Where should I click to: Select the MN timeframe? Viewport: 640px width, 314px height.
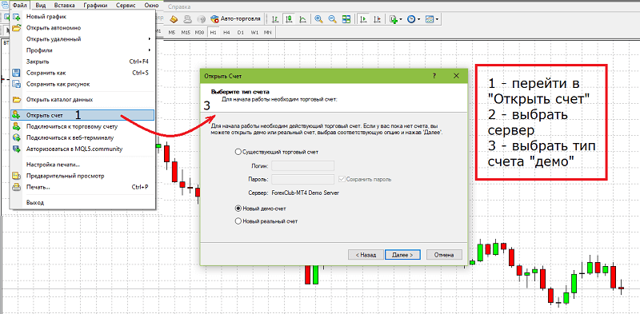coord(268,32)
